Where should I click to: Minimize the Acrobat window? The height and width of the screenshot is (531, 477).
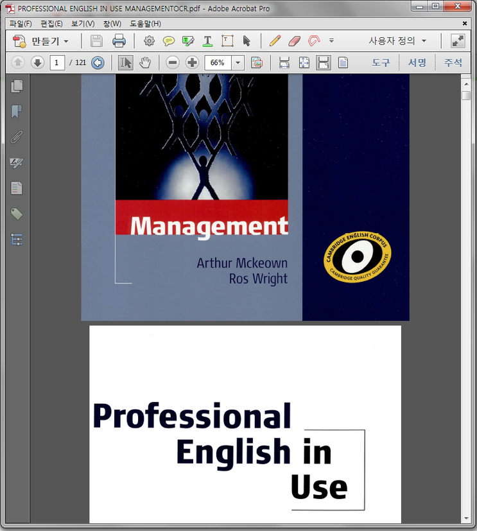420,6
